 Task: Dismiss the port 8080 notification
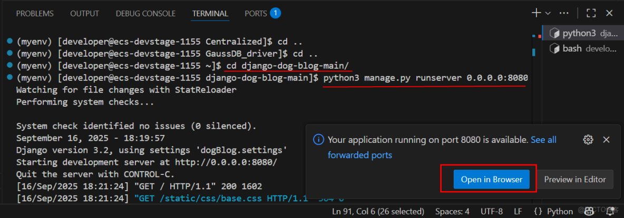tap(606, 140)
